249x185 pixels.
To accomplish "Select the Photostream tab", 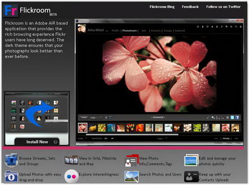I will coord(129,31).
